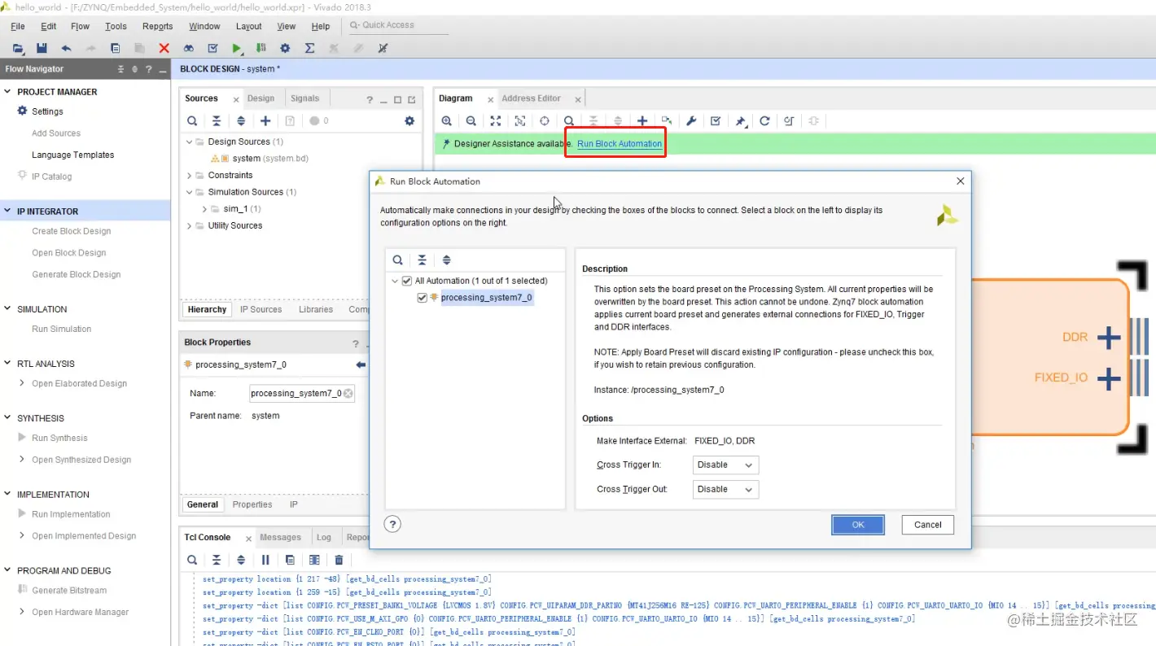Click the Zoom Out icon in Diagram toolbar

coord(471,120)
